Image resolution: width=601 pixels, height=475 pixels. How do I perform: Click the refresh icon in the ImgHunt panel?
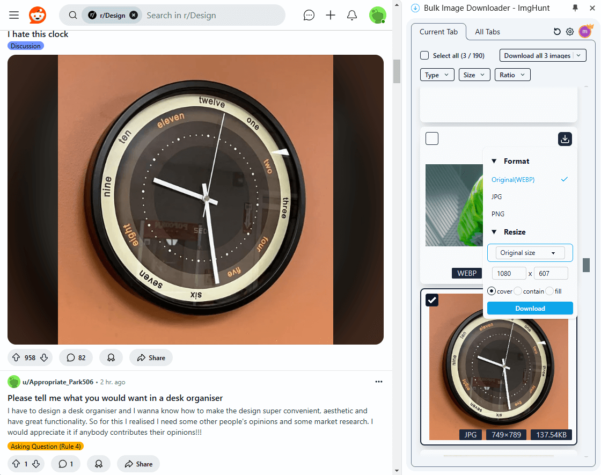click(557, 32)
